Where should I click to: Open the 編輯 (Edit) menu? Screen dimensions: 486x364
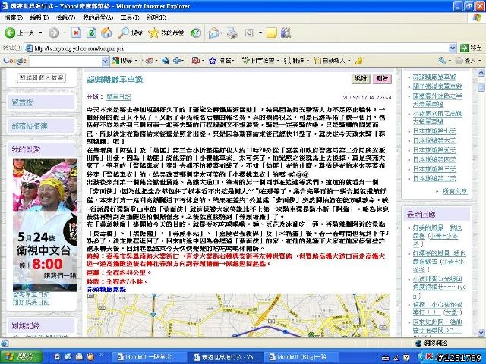tap(39, 17)
